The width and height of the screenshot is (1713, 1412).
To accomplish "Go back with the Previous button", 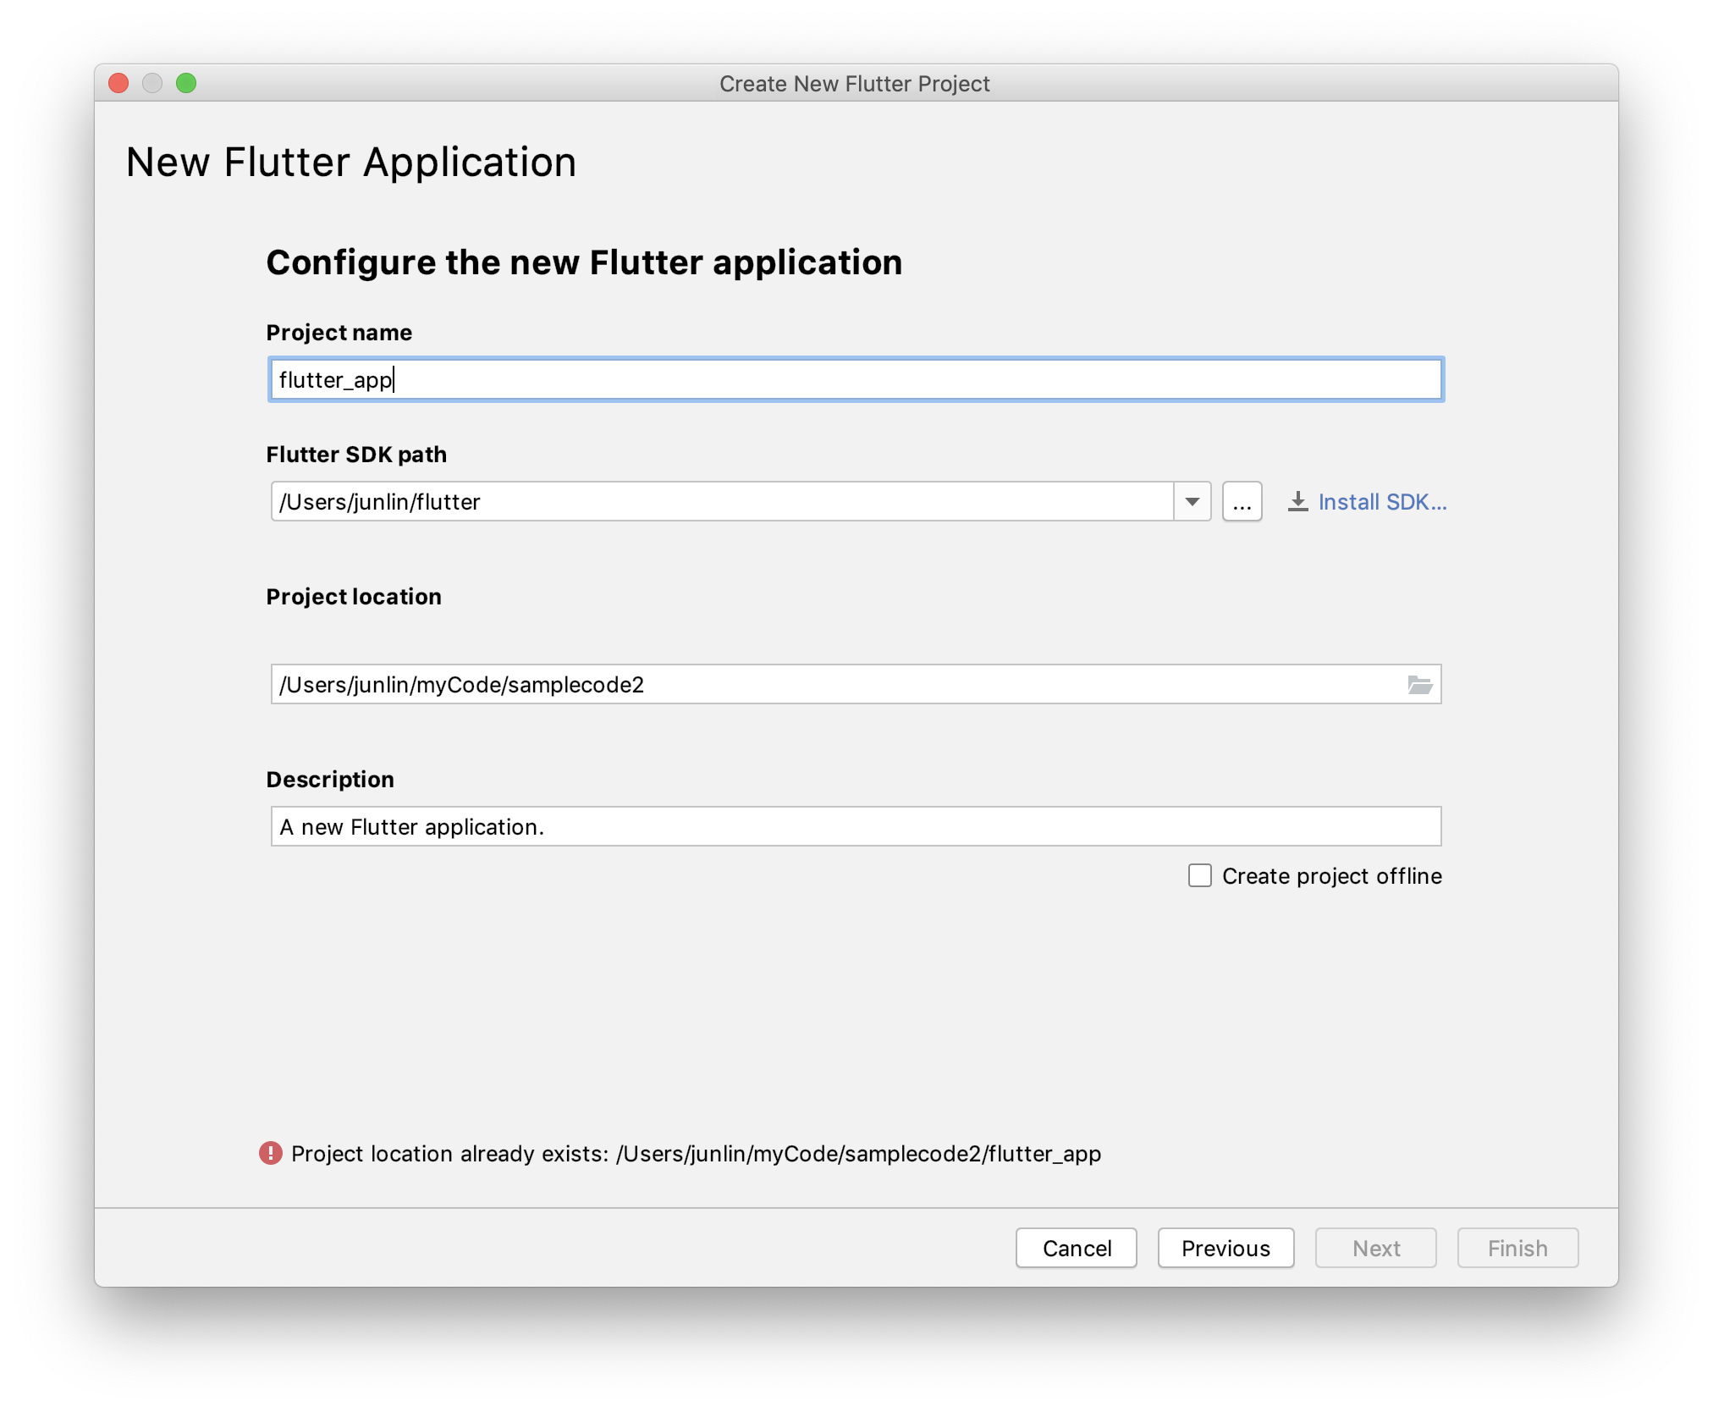I will 1225,1248.
